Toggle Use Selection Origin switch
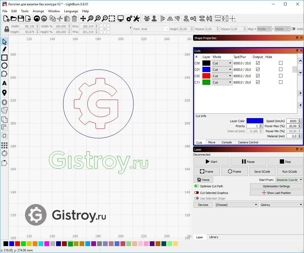Screen dimensions: 304x253 click(196, 198)
